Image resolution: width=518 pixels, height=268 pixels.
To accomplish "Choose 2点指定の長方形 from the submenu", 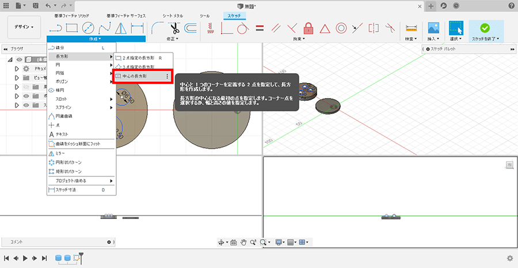I will (x=138, y=58).
